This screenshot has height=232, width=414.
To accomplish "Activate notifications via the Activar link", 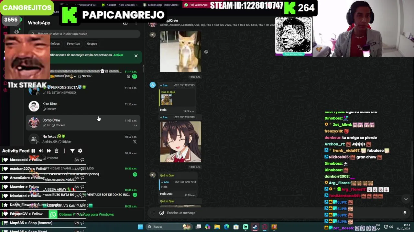I will coord(118,55).
